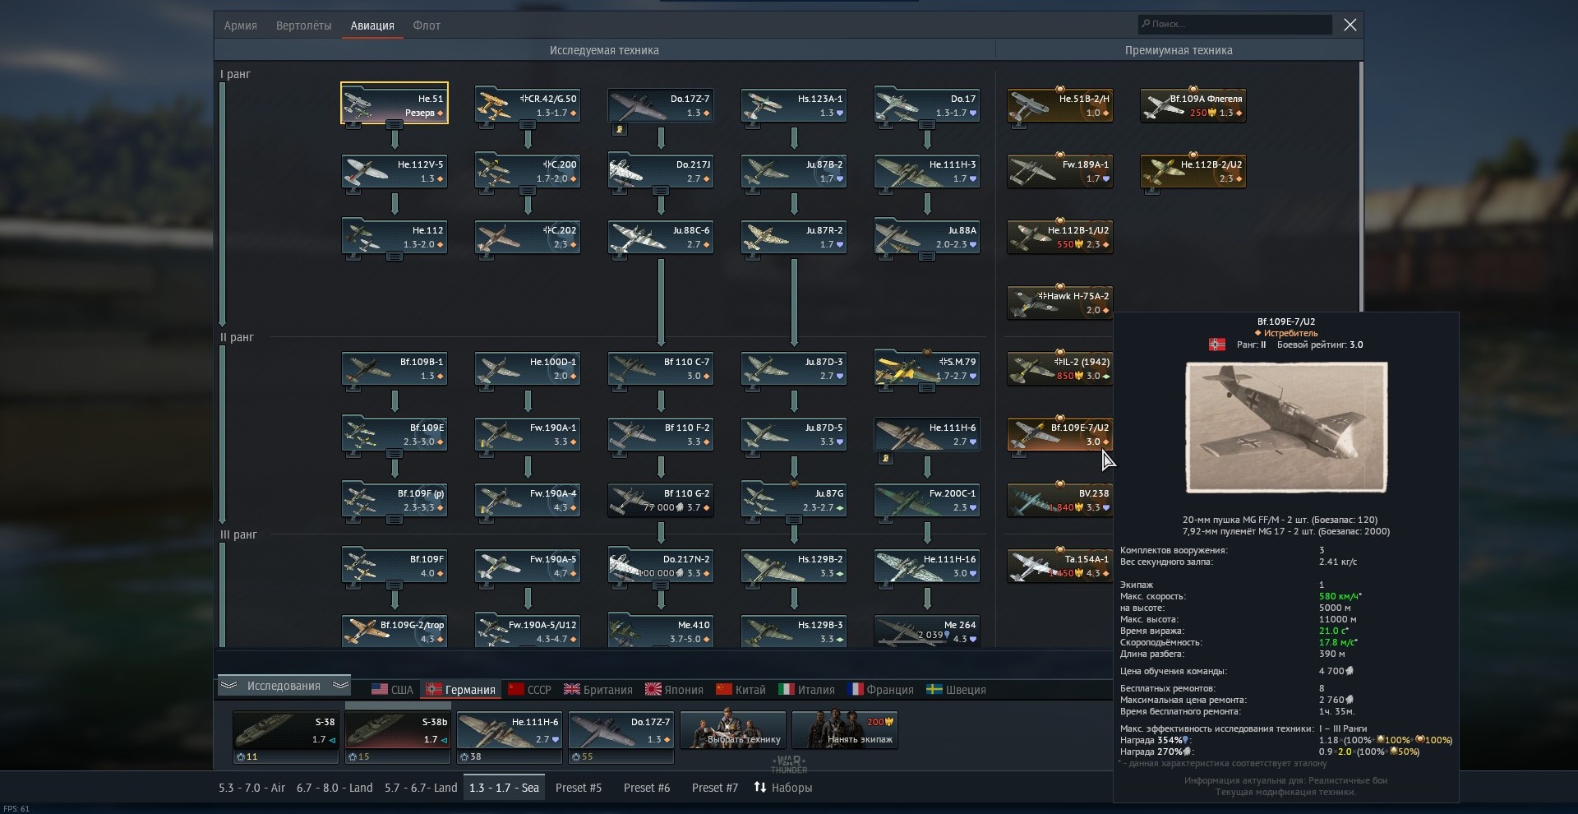
Task: Select premium Fw.189A-1 aircraft card
Action: (1060, 170)
